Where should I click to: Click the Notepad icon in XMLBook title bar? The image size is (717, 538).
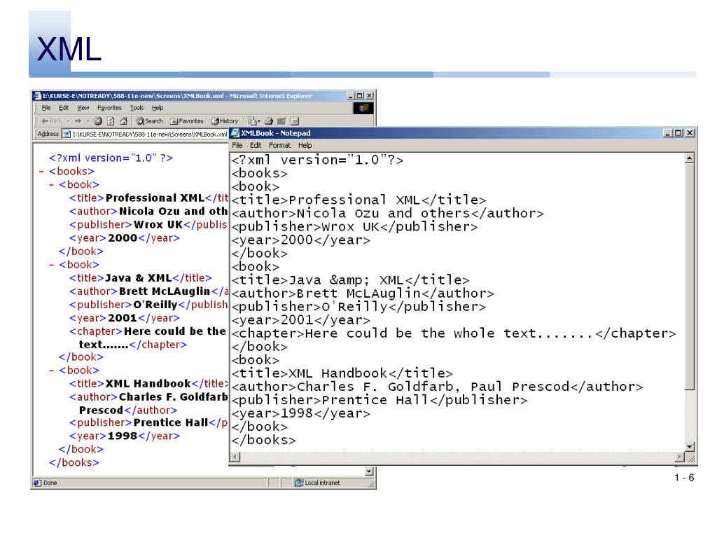(x=235, y=133)
